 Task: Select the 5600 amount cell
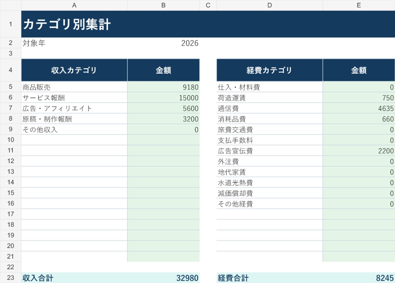(164, 108)
